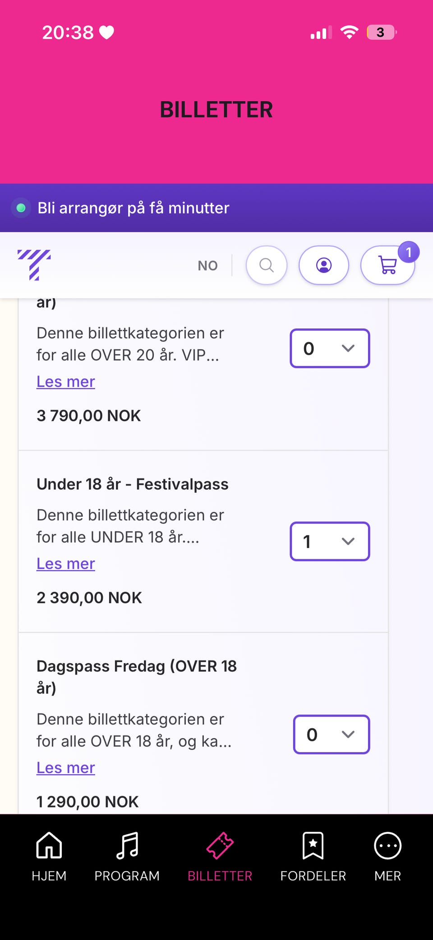Tap the cart item count badge
The width and height of the screenshot is (433, 940).
tap(409, 253)
